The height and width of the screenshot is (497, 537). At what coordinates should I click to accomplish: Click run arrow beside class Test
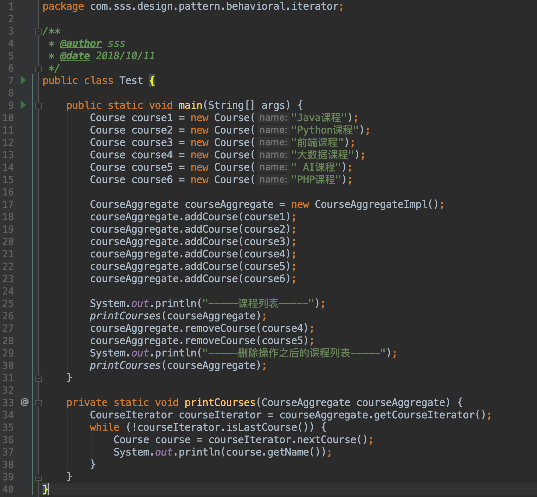coord(23,80)
